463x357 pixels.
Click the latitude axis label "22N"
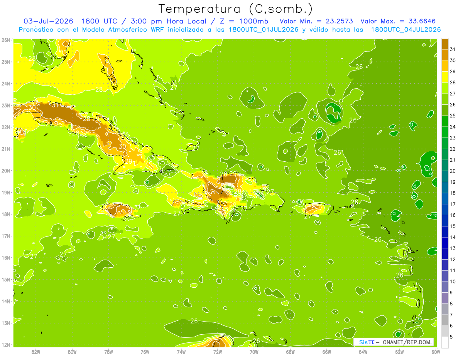6,127
